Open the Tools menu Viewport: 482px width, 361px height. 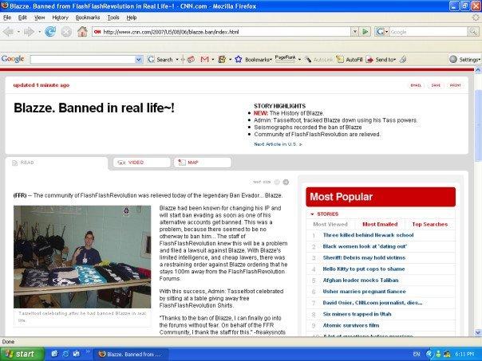point(113,18)
